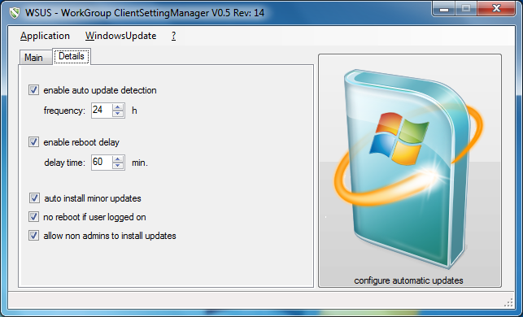The width and height of the screenshot is (523, 317).
Task: Click the 'configure automatic updates' caption
Action: (408, 280)
